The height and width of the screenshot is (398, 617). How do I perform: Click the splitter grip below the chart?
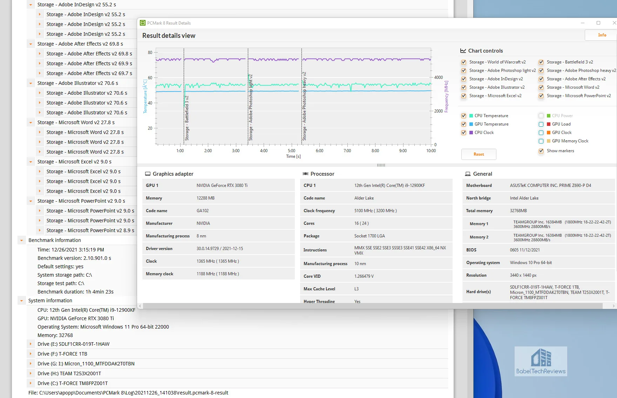click(x=381, y=165)
